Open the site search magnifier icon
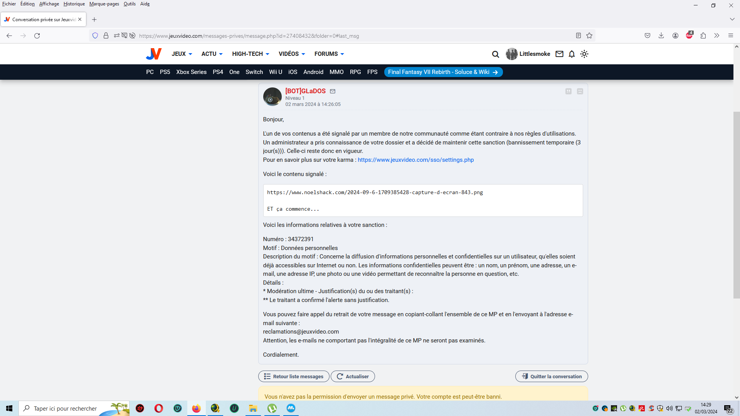Viewport: 740px width, 416px height. click(495, 54)
